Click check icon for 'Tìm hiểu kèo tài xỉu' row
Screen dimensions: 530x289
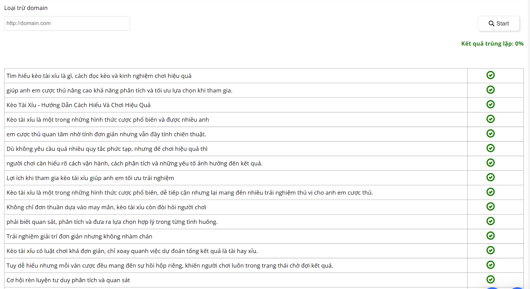491,75
